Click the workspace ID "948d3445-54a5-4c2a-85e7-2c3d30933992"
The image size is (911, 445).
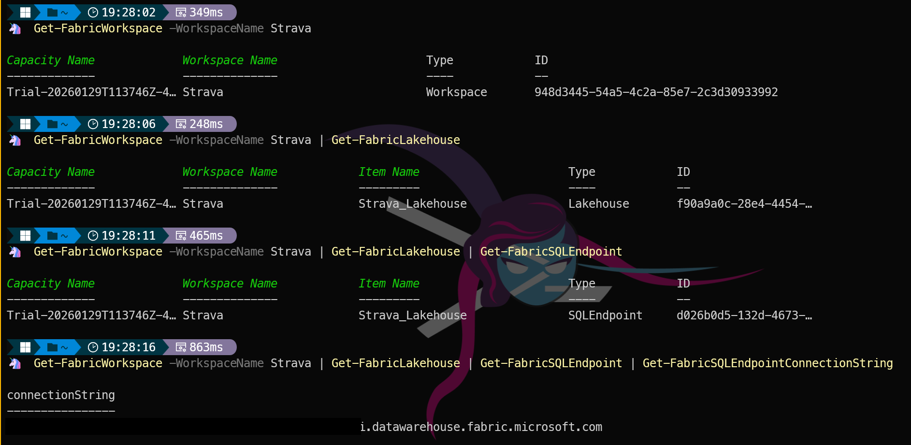656,92
